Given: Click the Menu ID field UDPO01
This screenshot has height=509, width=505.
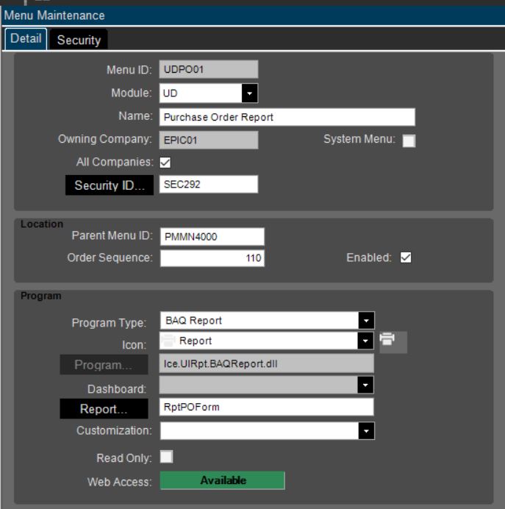Looking at the screenshot, I should tap(209, 69).
